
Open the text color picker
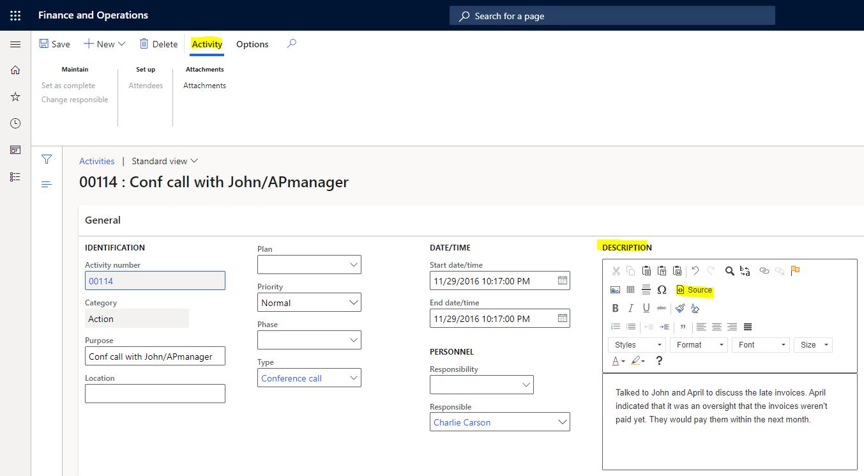point(618,362)
